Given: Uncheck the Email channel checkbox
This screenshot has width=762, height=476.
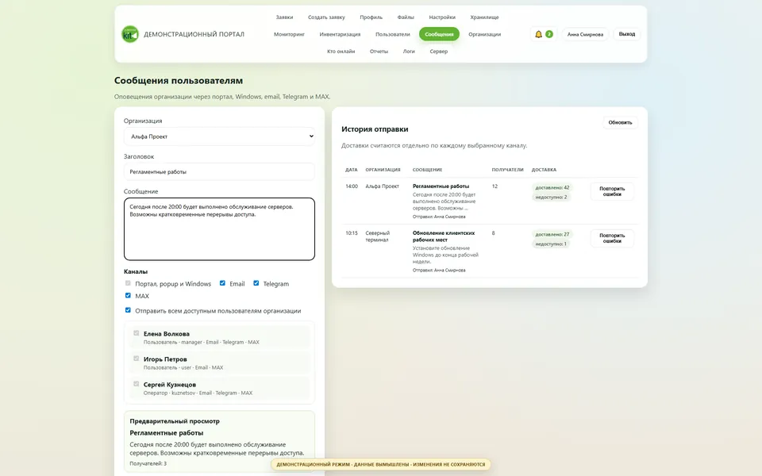Looking at the screenshot, I should 222,283.
